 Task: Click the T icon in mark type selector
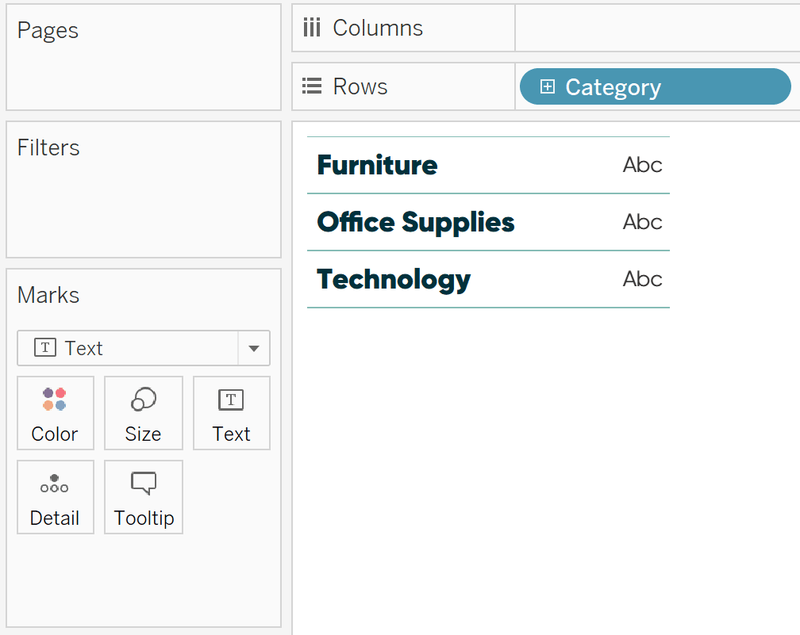point(45,348)
